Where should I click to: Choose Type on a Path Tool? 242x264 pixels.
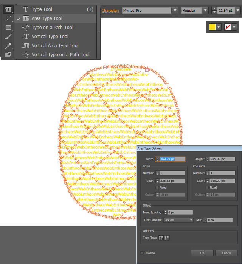52,28
